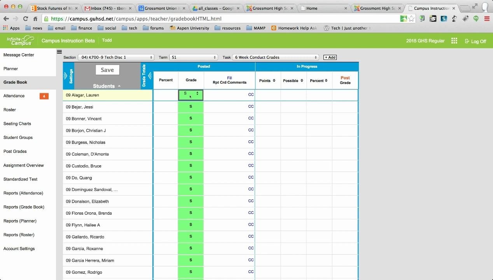This screenshot has width=493, height=280.
Task: Open Standardized Test in sidebar
Action: click(20, 179)
